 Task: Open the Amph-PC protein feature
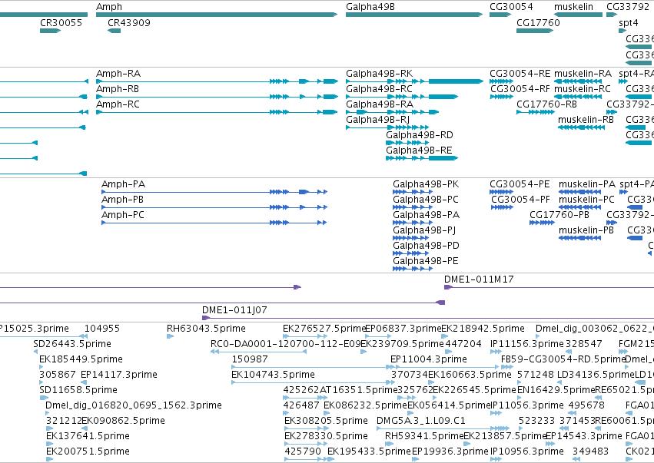(x=214, y=223)
